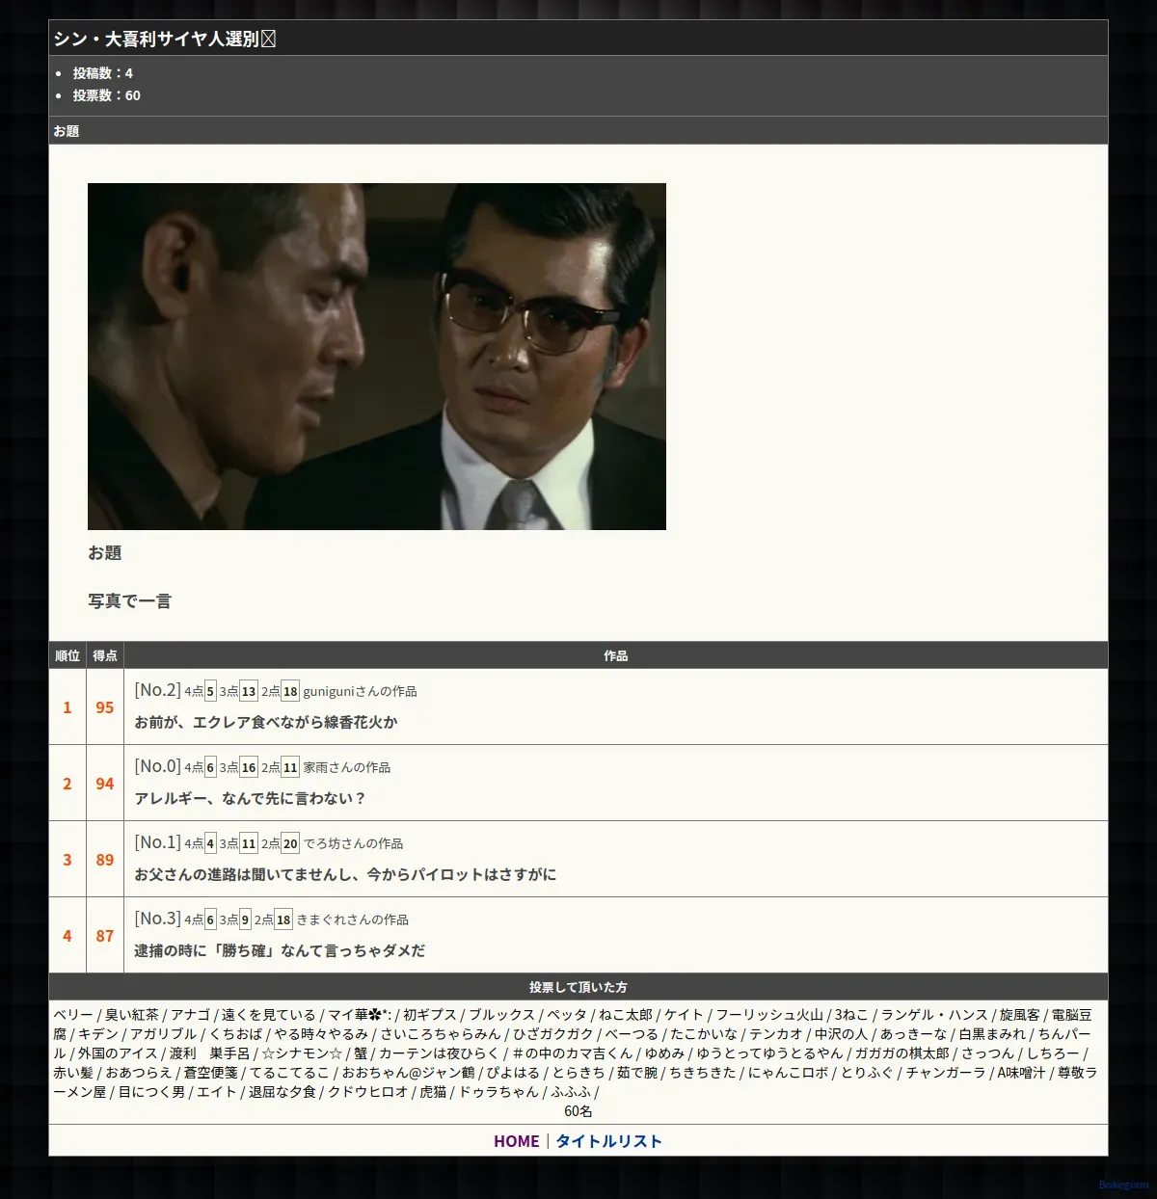The image size is (1157, 1199).
Task: Click the 写真で一言 prompt text
Action: pos(129,601)
